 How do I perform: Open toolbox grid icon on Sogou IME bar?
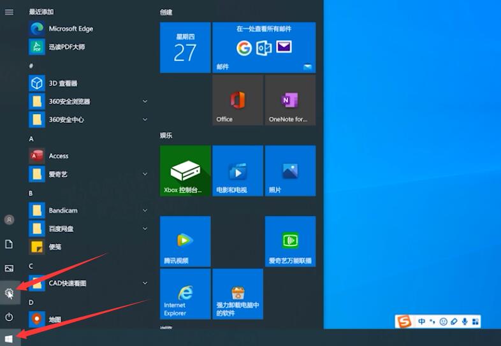coord(476,322)
